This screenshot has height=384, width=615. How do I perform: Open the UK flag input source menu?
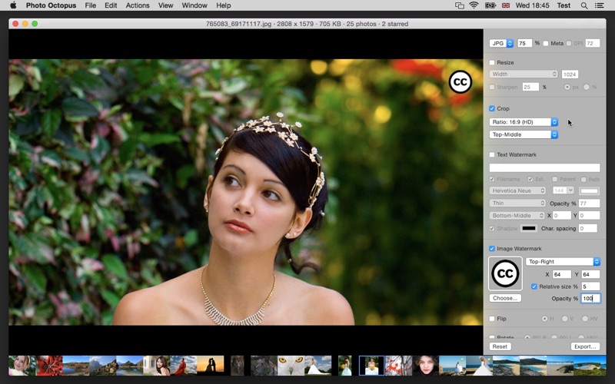[506, 5]
